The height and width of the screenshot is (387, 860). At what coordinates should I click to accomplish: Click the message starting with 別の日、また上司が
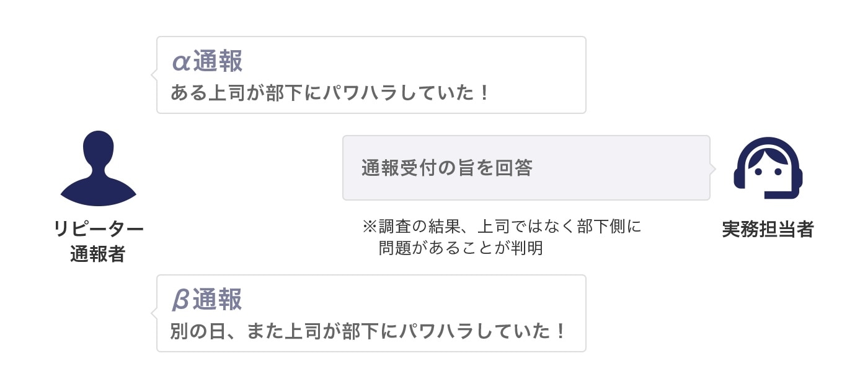368,331
